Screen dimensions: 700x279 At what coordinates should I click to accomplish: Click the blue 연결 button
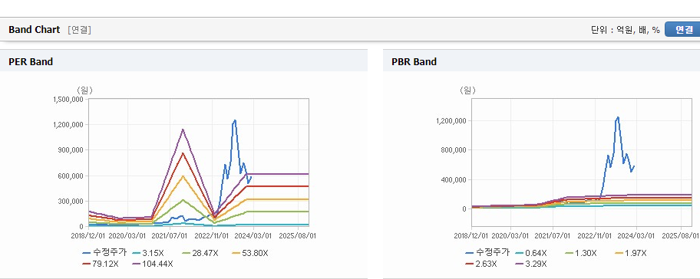coord(682,29)
